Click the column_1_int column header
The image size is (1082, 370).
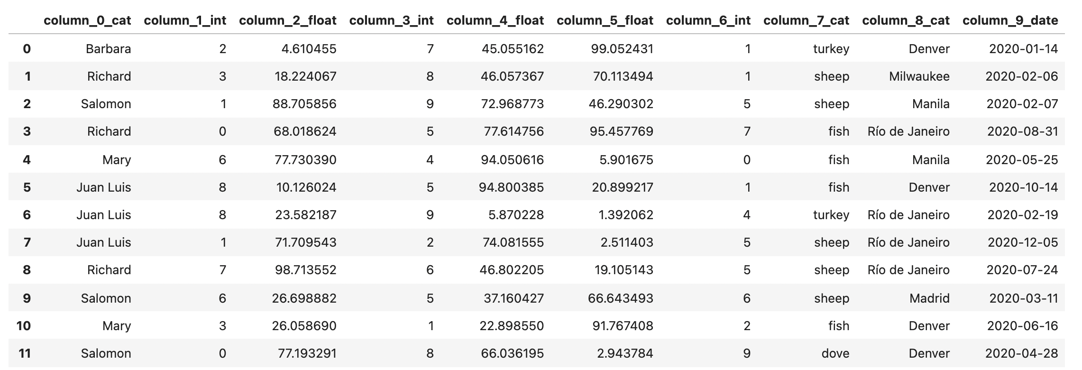(x=185, y=20)
